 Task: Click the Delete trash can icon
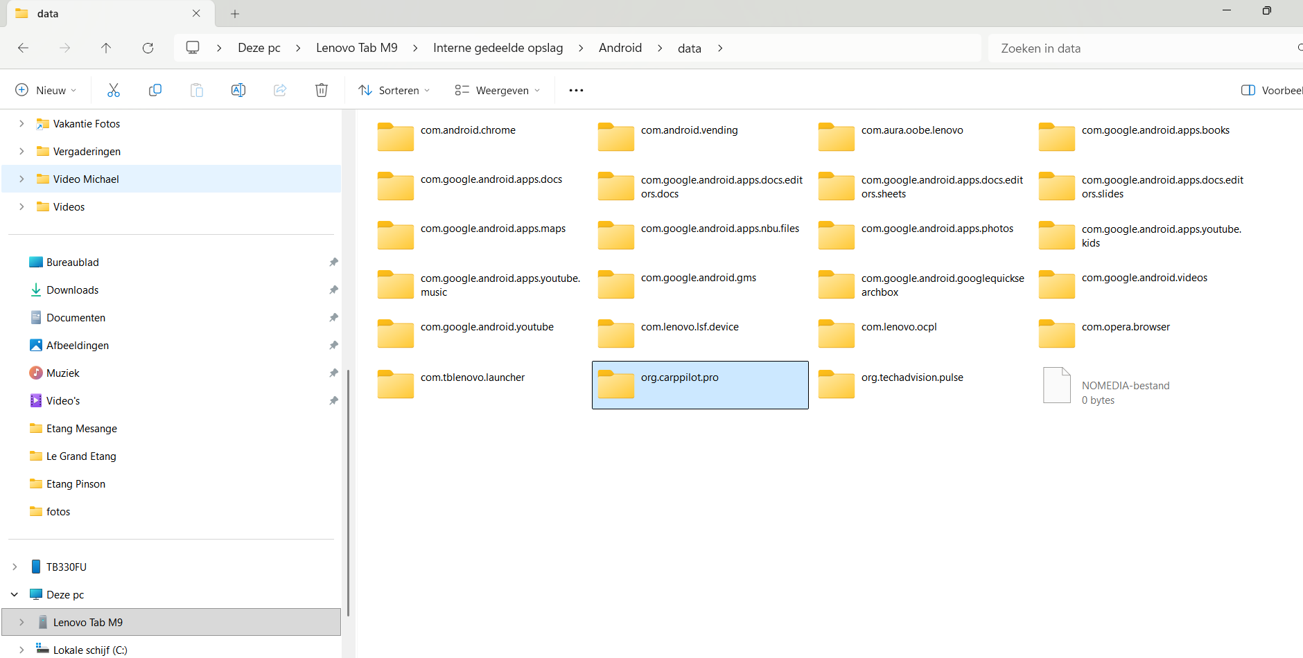[x=322, y=90]
